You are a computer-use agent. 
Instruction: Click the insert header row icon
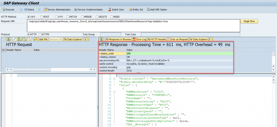pos(24,39)
